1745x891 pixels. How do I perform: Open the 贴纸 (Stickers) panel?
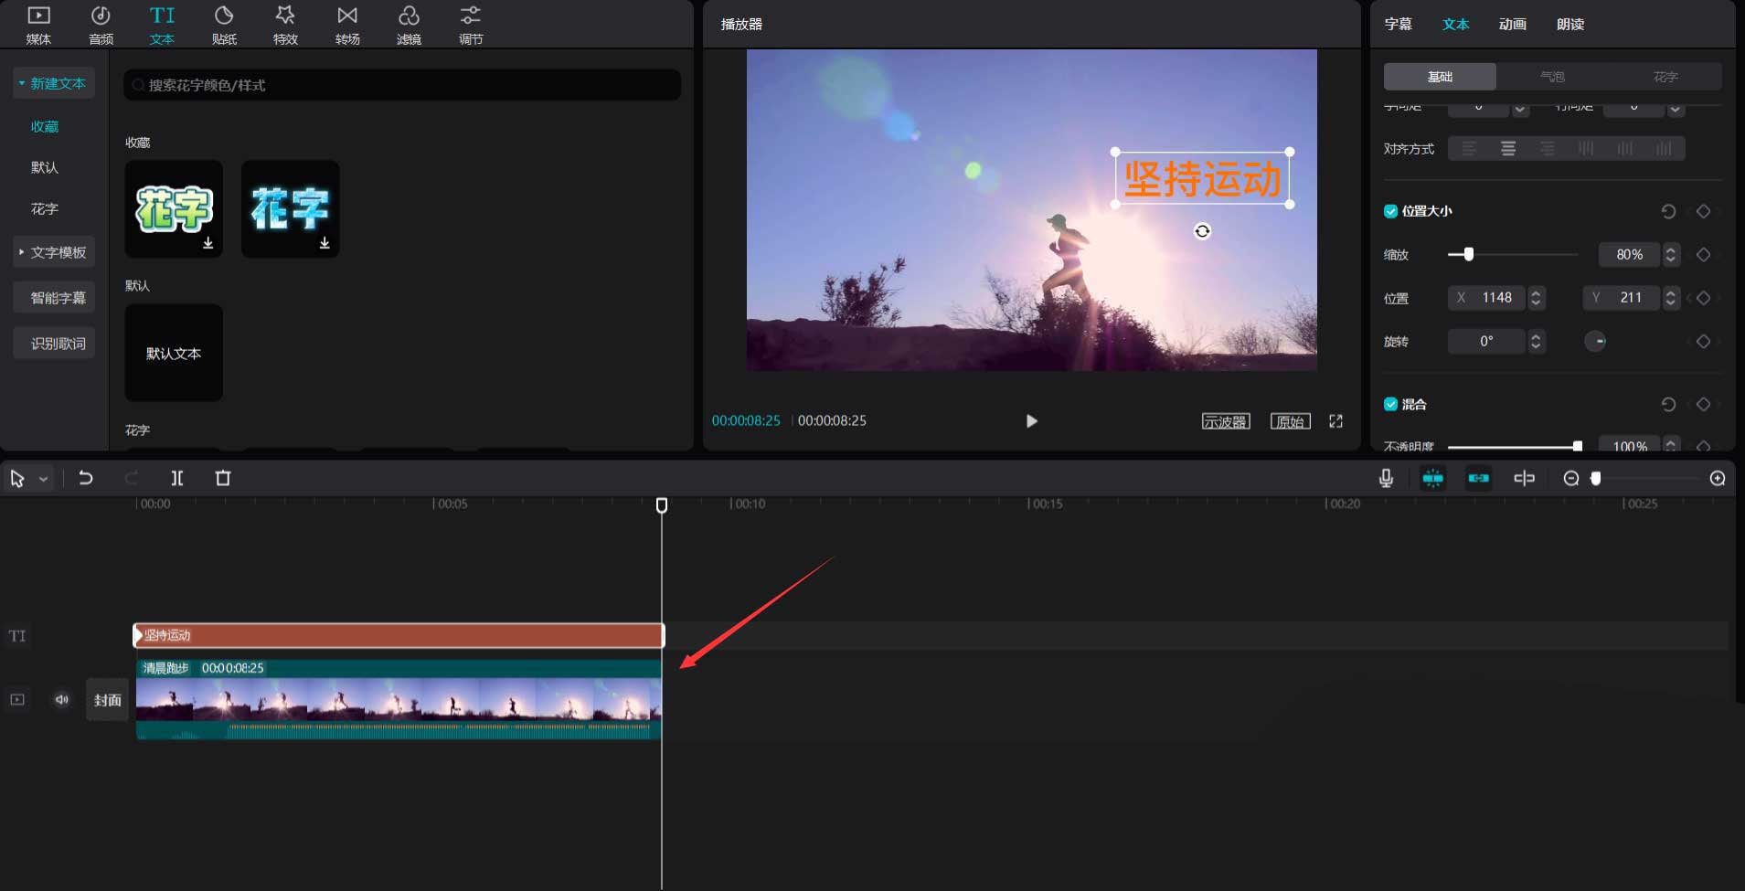point(224,24)
